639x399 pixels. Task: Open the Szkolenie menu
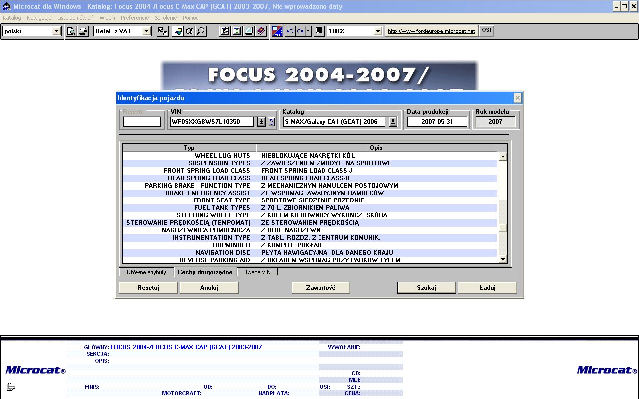coord(166,18)
